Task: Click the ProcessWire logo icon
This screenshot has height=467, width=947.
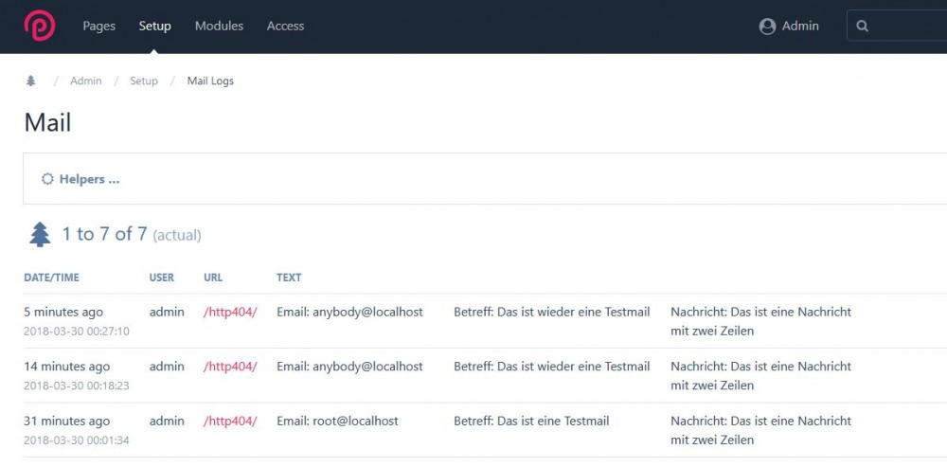Action: coord(40,26)
